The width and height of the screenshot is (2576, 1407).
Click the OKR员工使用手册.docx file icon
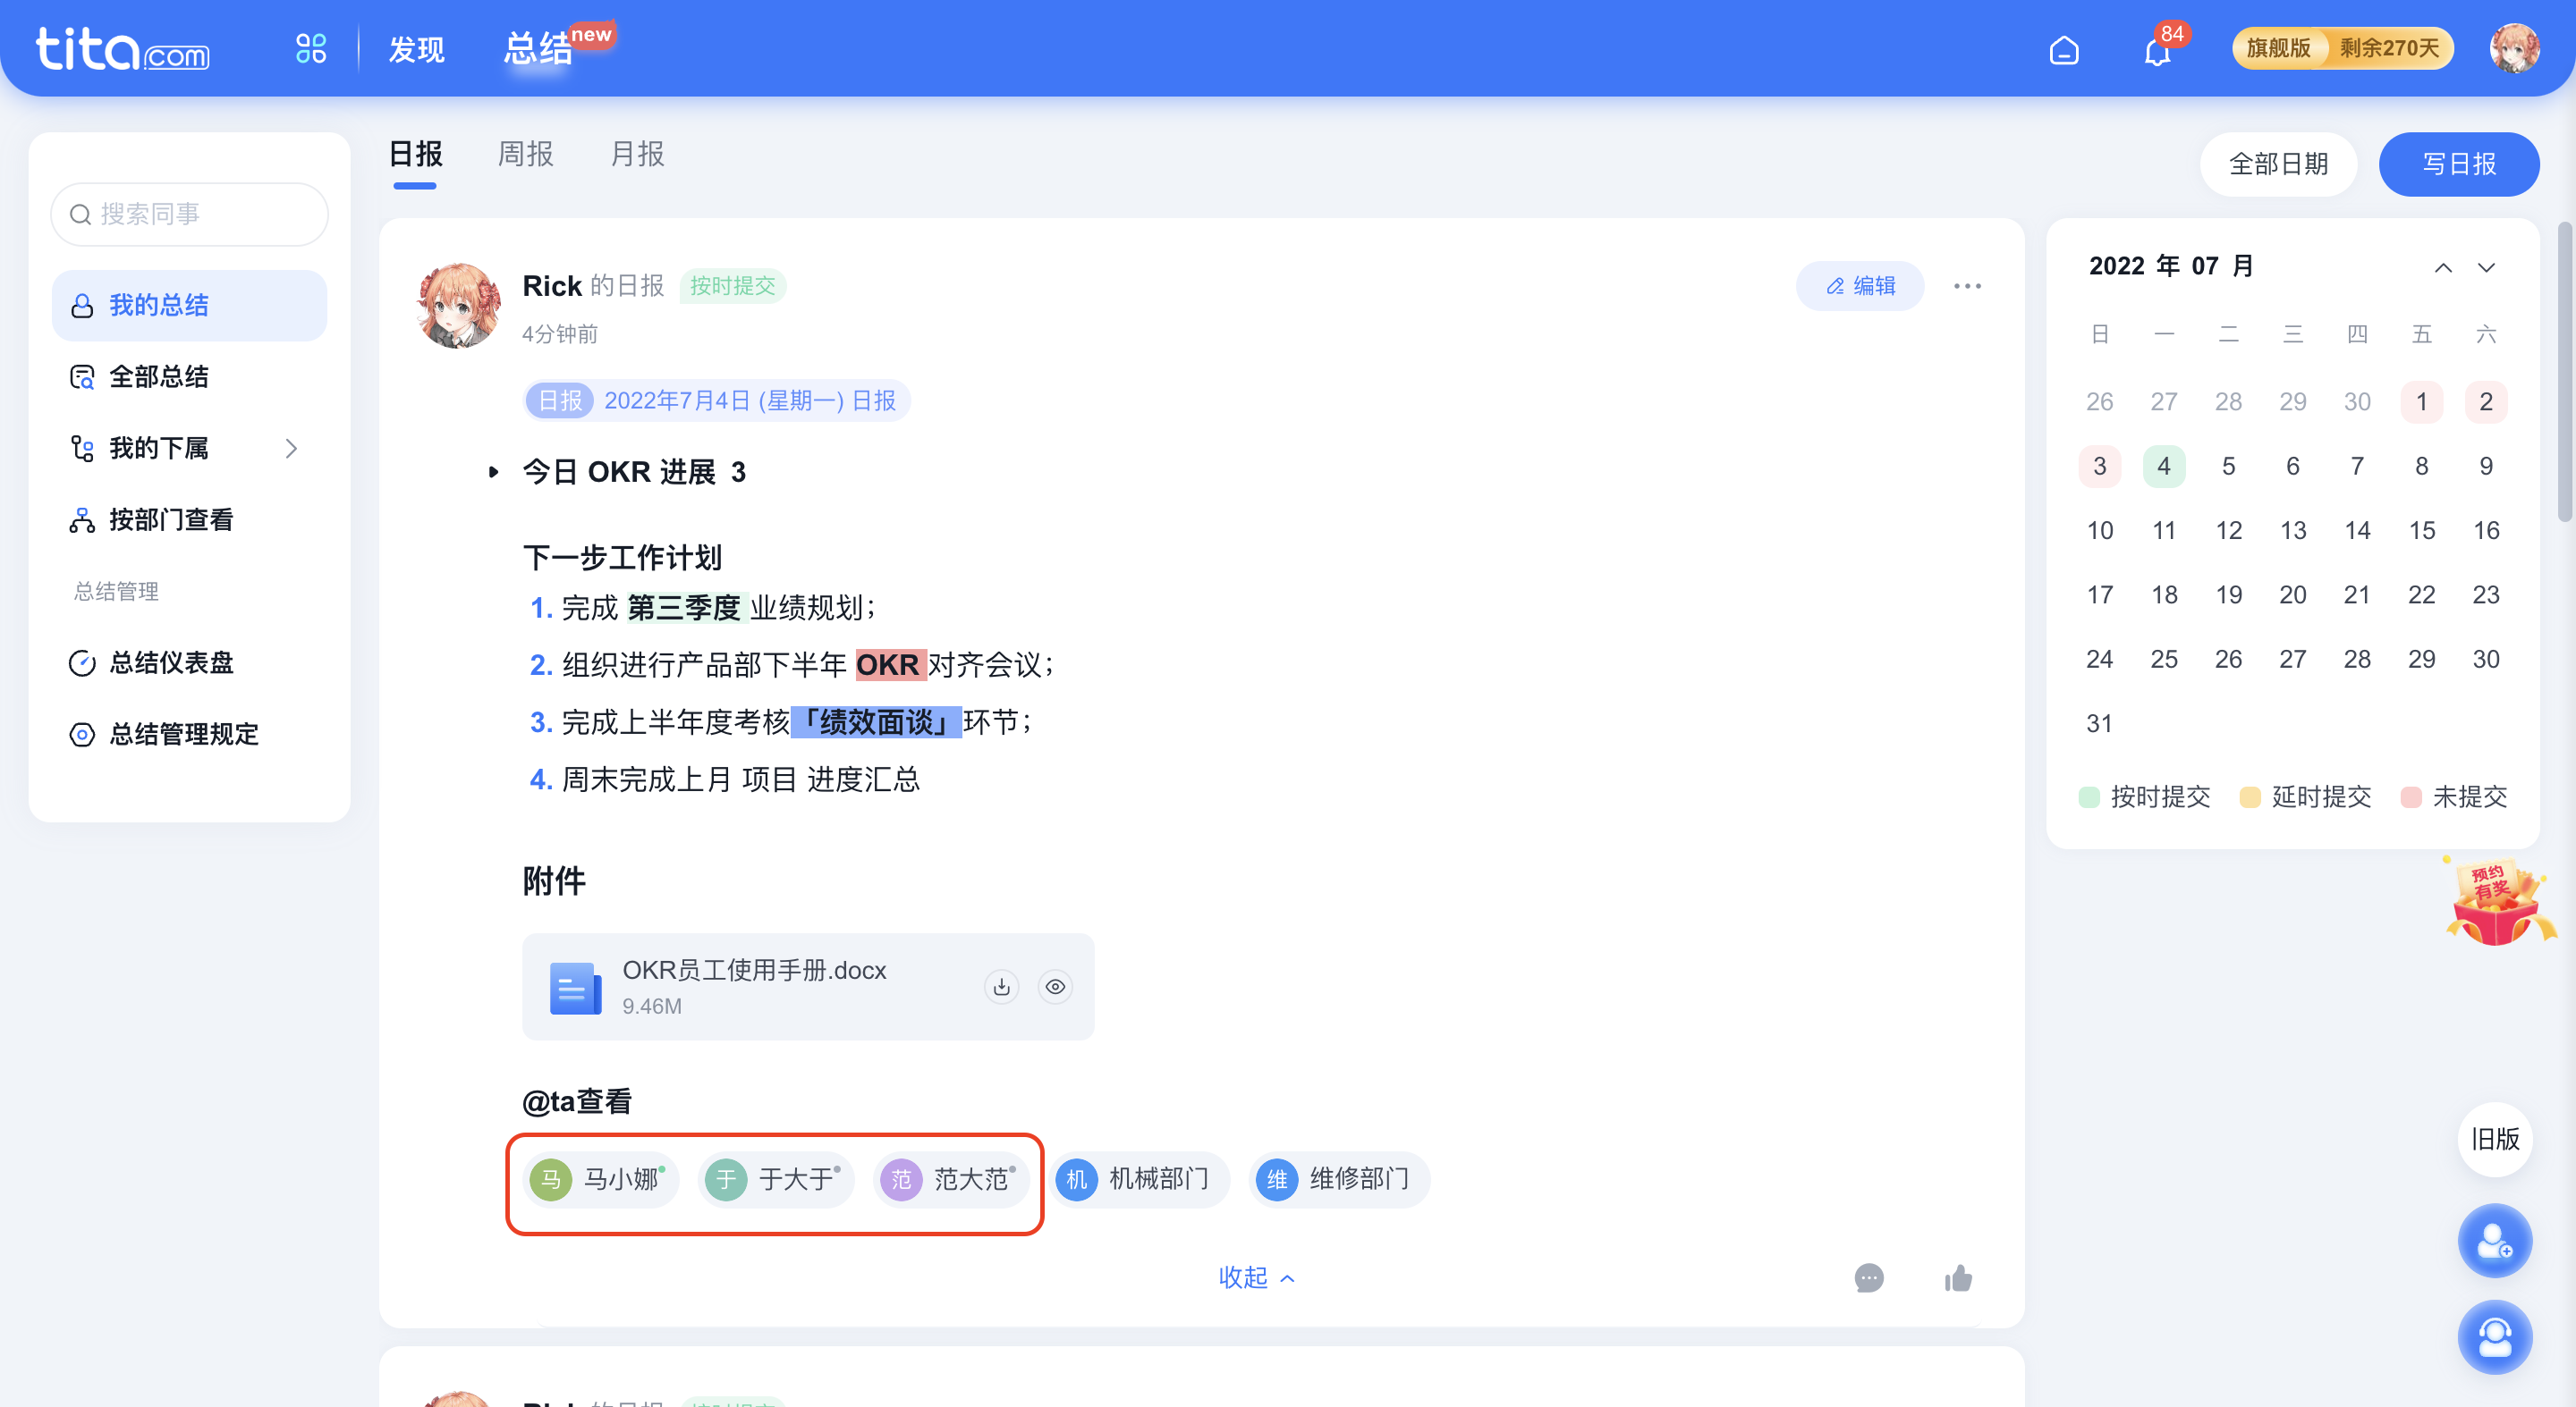575,987
